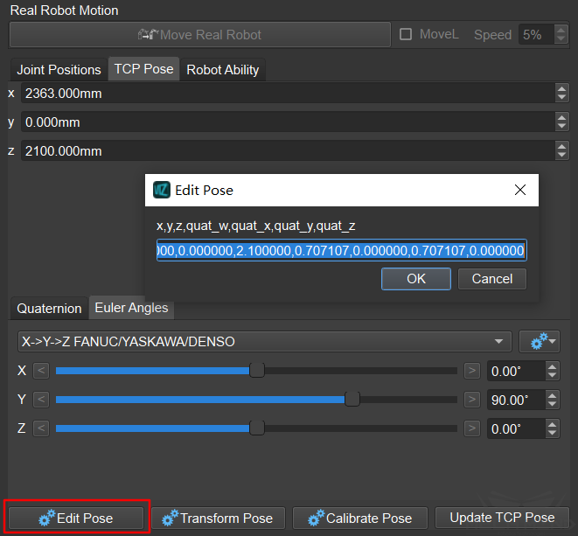Click the Edit Pose button
The height and width of the screenshot is (536, 578).
76,518
